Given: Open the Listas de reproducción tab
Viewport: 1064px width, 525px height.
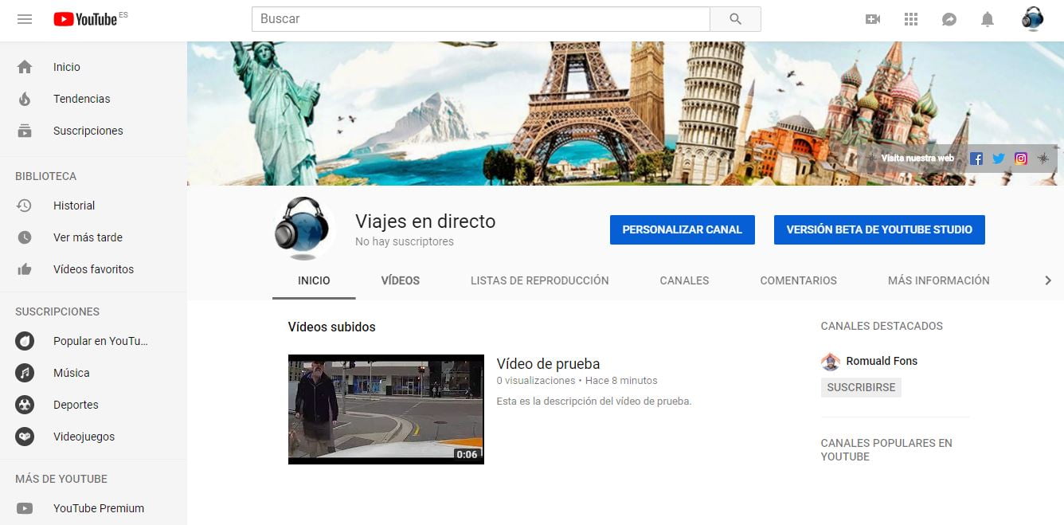Looking at the screenshot, I should coord(539,280).
